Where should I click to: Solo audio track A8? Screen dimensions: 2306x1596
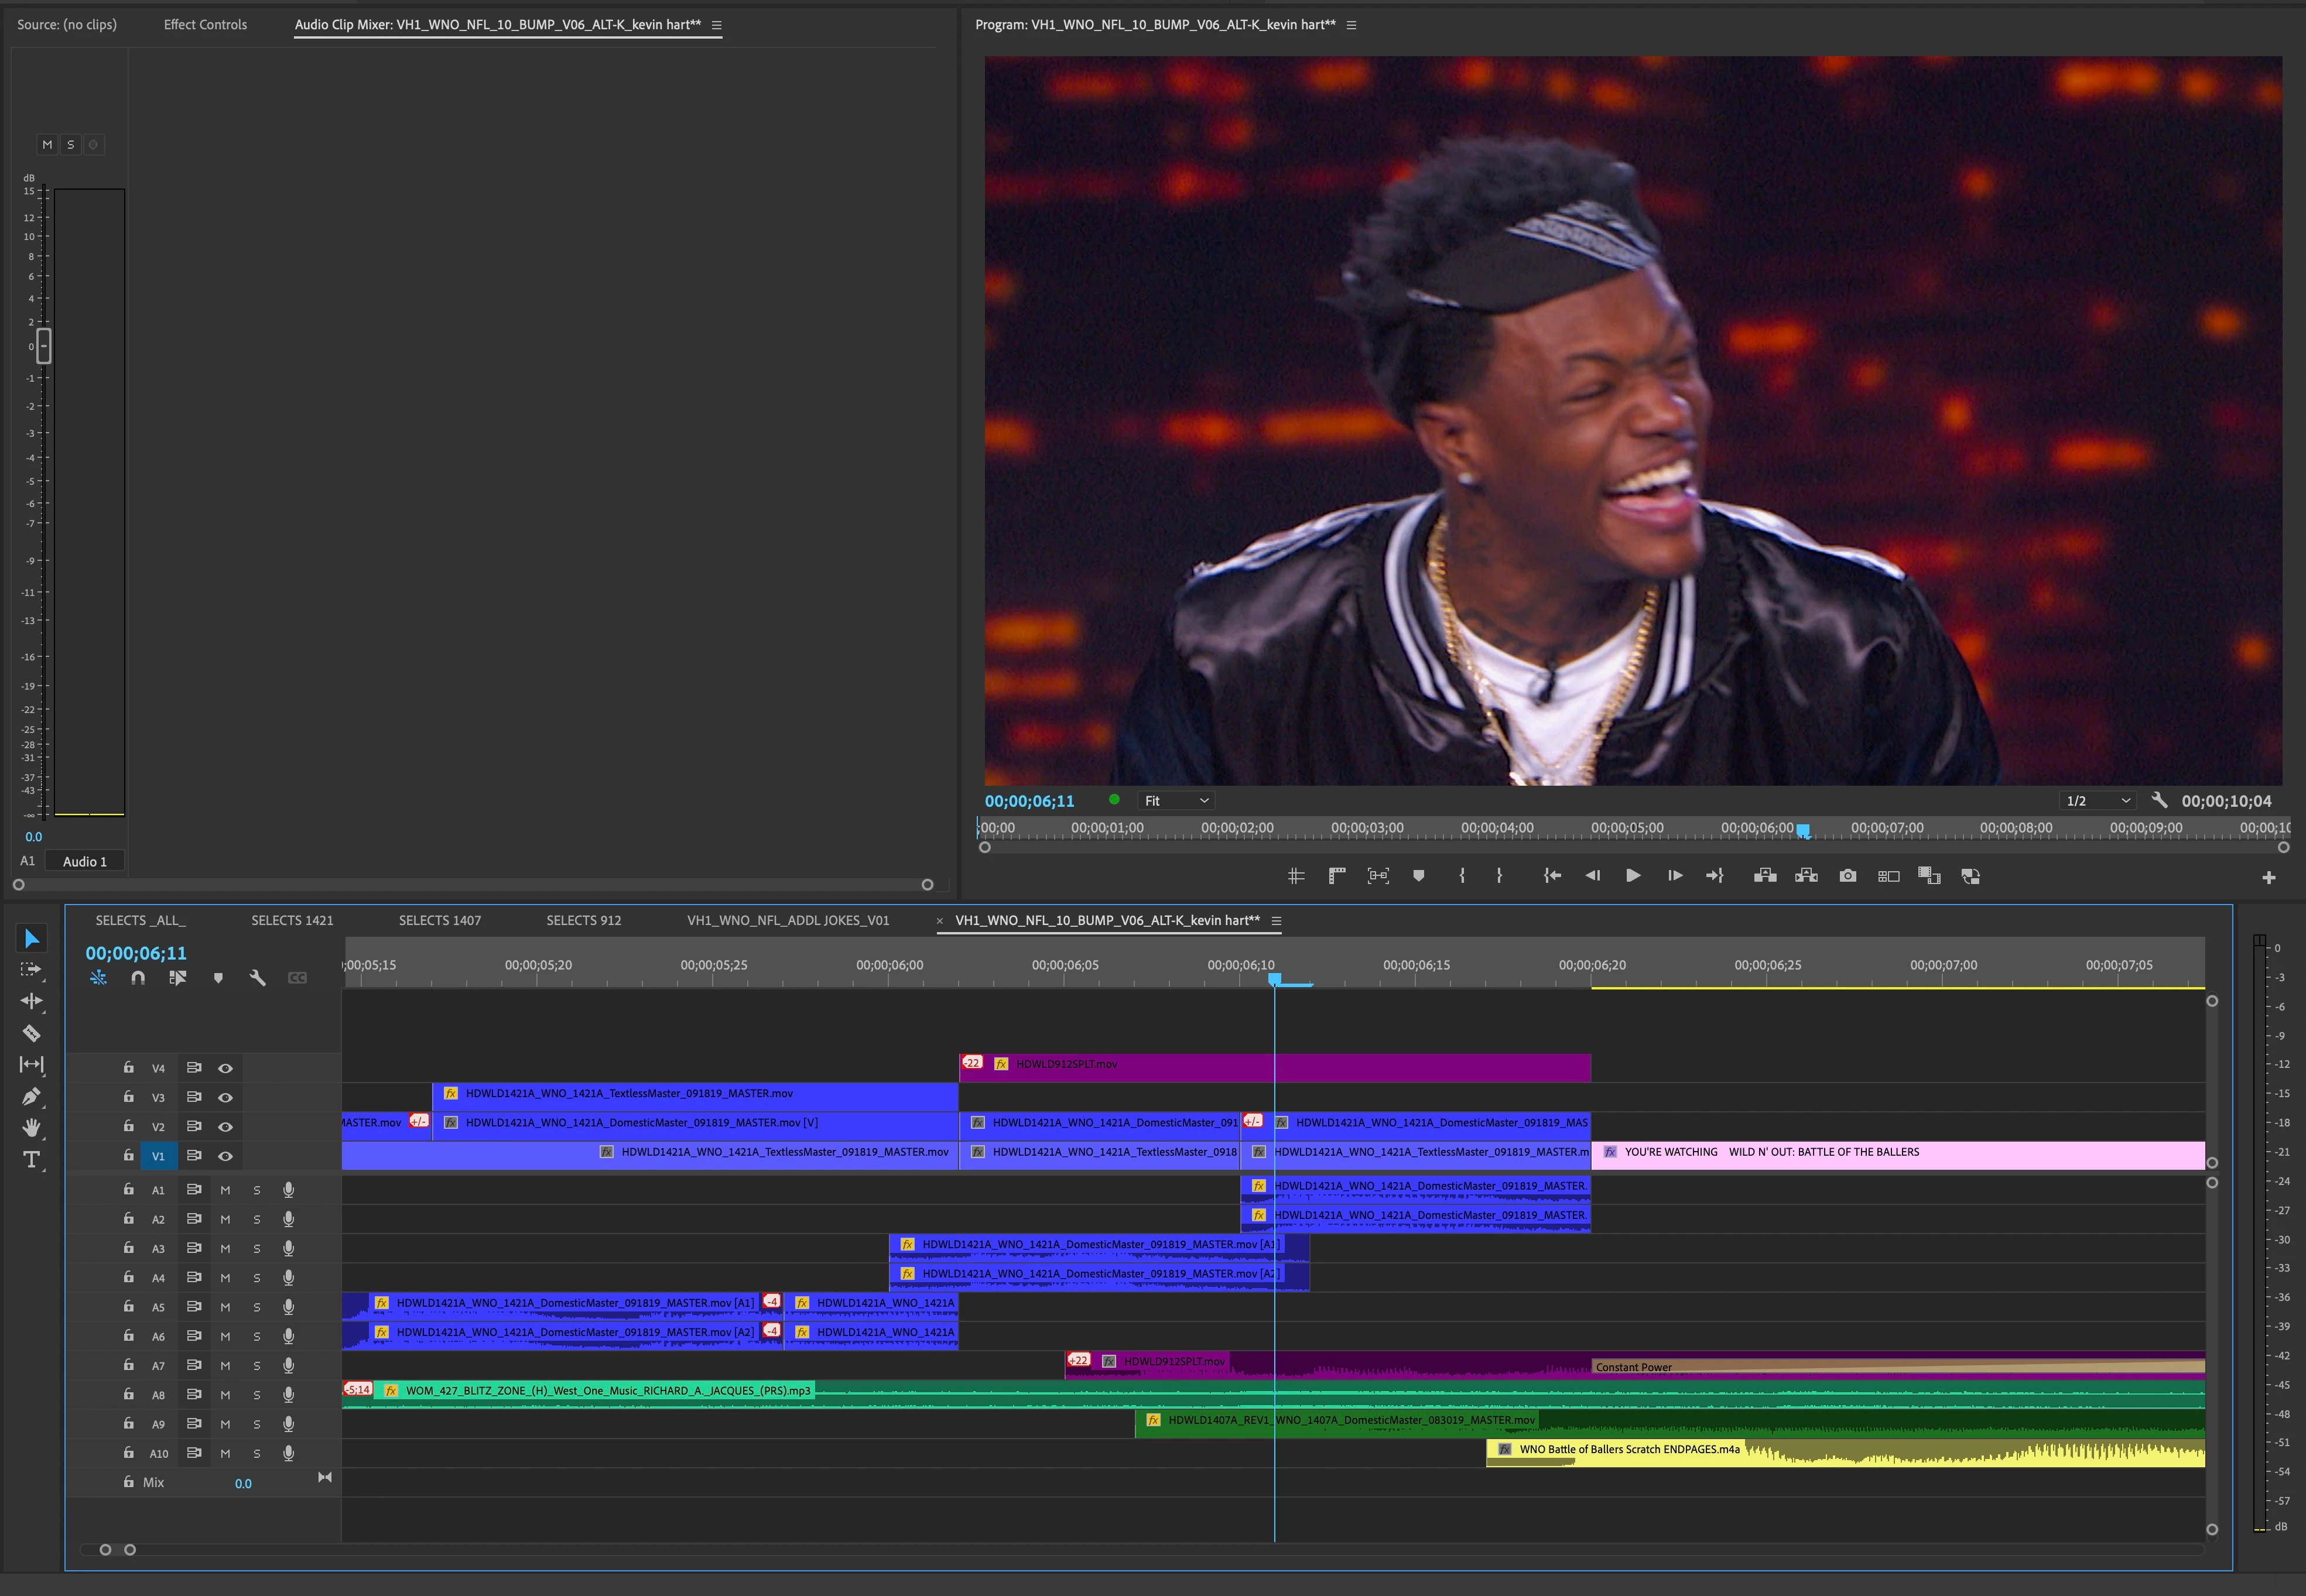[x=257, y=1395]
